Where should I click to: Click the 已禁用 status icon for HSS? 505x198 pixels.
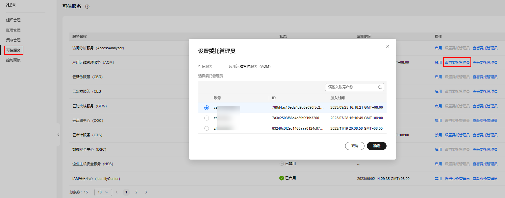[281, 164]
